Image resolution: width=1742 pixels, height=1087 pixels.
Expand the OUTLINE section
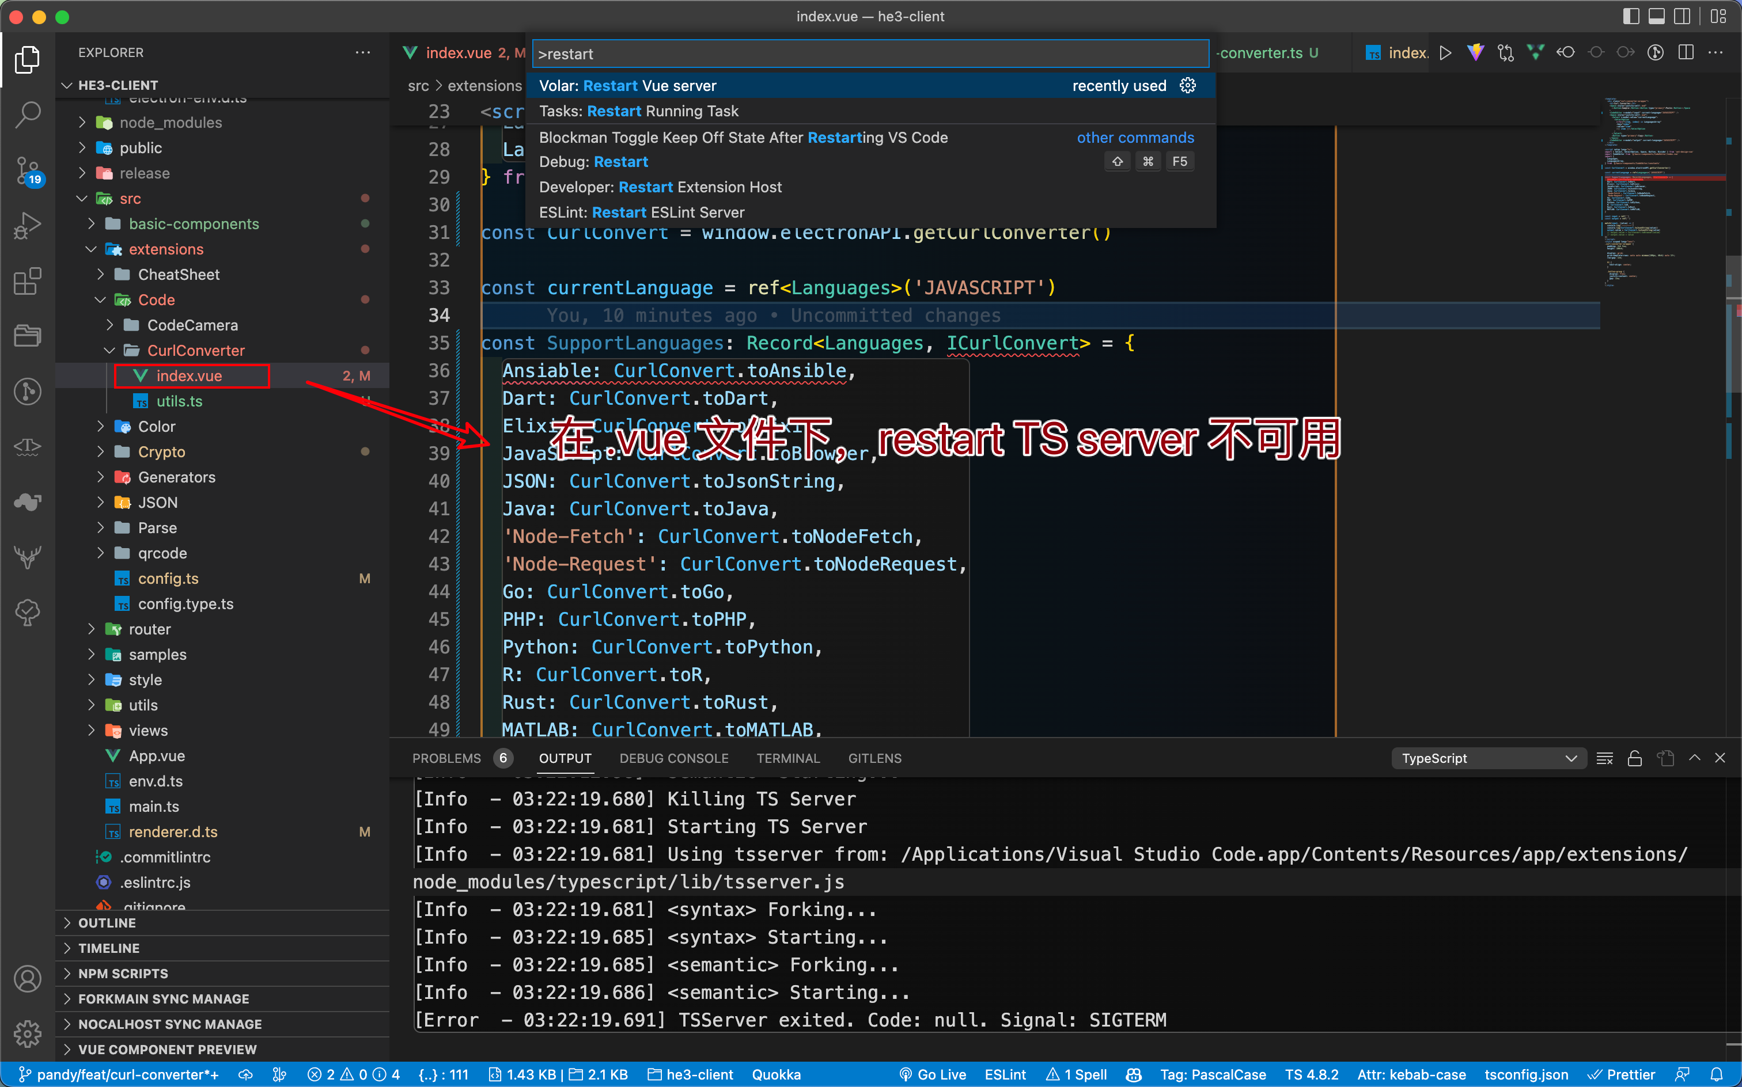pos(107,922)
